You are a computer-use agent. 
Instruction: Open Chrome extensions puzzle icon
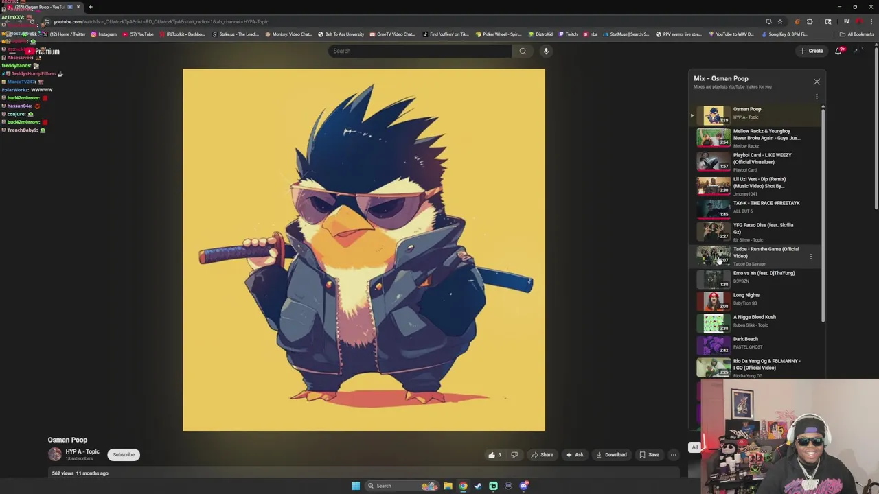point(810,21)
